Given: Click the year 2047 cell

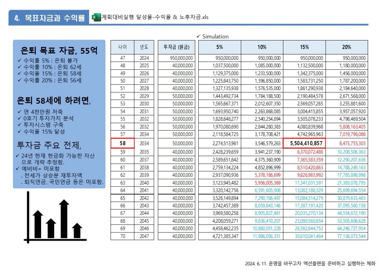Looking at the screenshot, I should click(144, 236).
